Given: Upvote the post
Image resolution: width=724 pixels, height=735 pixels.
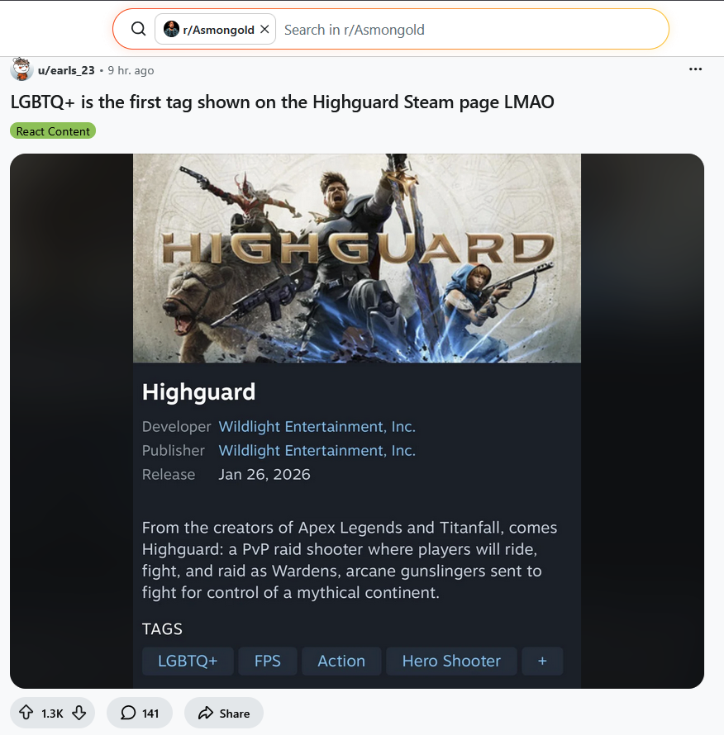Looking at the screenshot, I should (26, 713).
